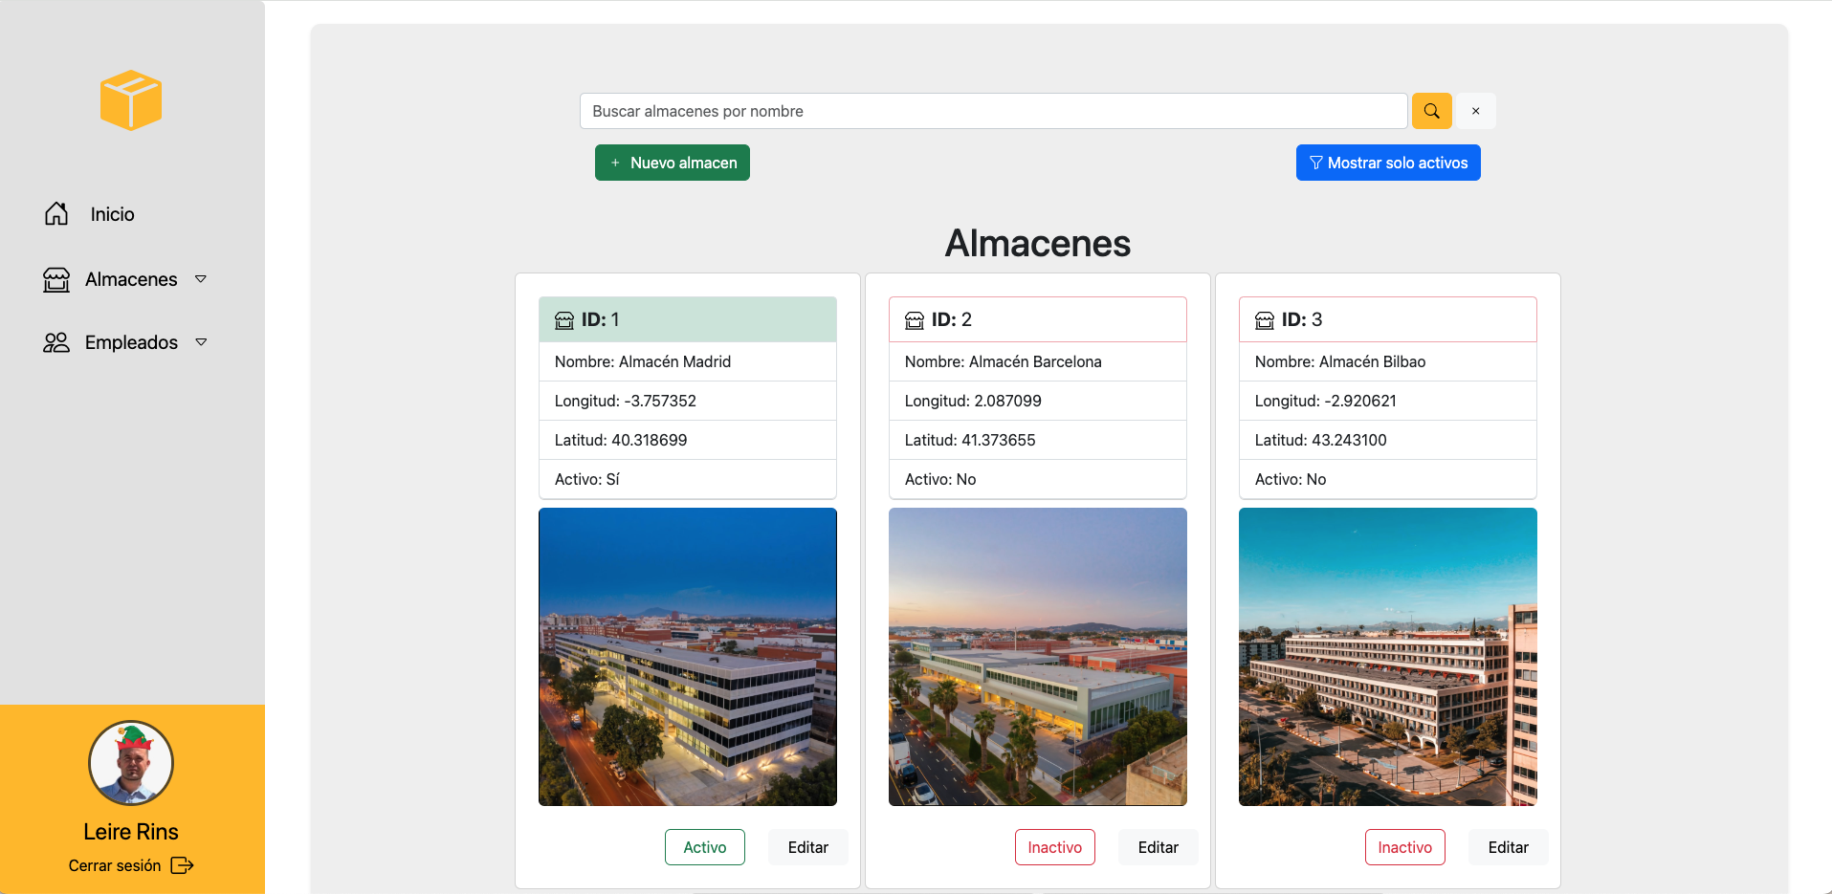Edit Almacén Madrid with its Editar button

pos(808,847)
